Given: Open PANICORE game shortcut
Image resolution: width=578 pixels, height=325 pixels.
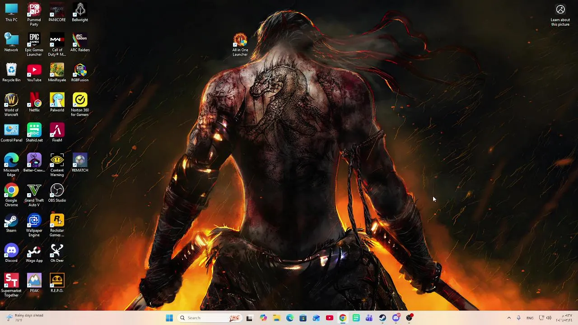Looking at the screenshot, I should coord(57,13).
